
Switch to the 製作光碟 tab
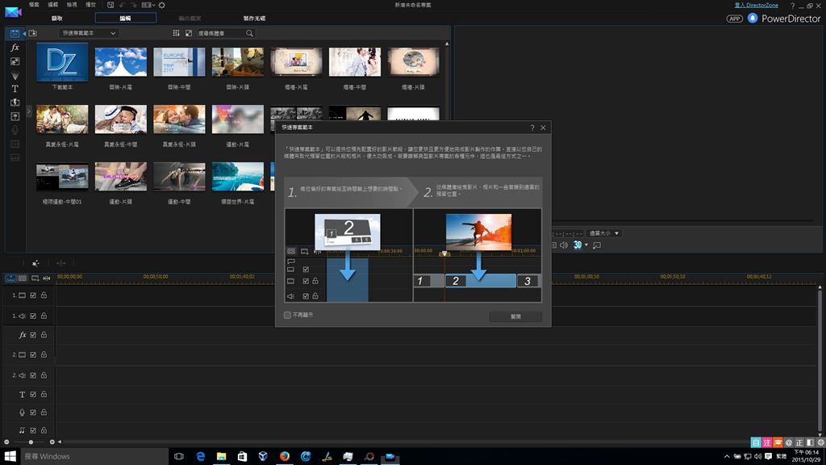tap(254, 19)
